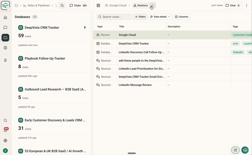Click the Playbook Follow-Up Tracker database icon

[20, 58]
